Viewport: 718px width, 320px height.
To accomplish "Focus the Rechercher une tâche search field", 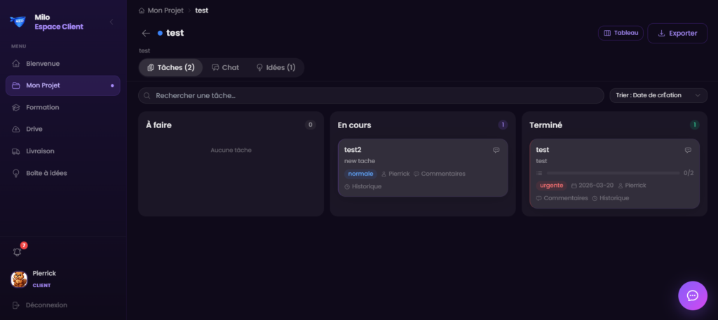I will [x=372, y=95].
